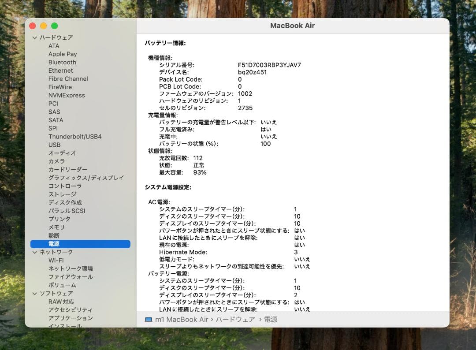
Task: Select the メモリ sidebar entry
Action: [56, 227]
